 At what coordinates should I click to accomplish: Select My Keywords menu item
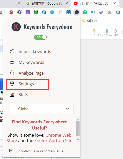tap(27, 62)
